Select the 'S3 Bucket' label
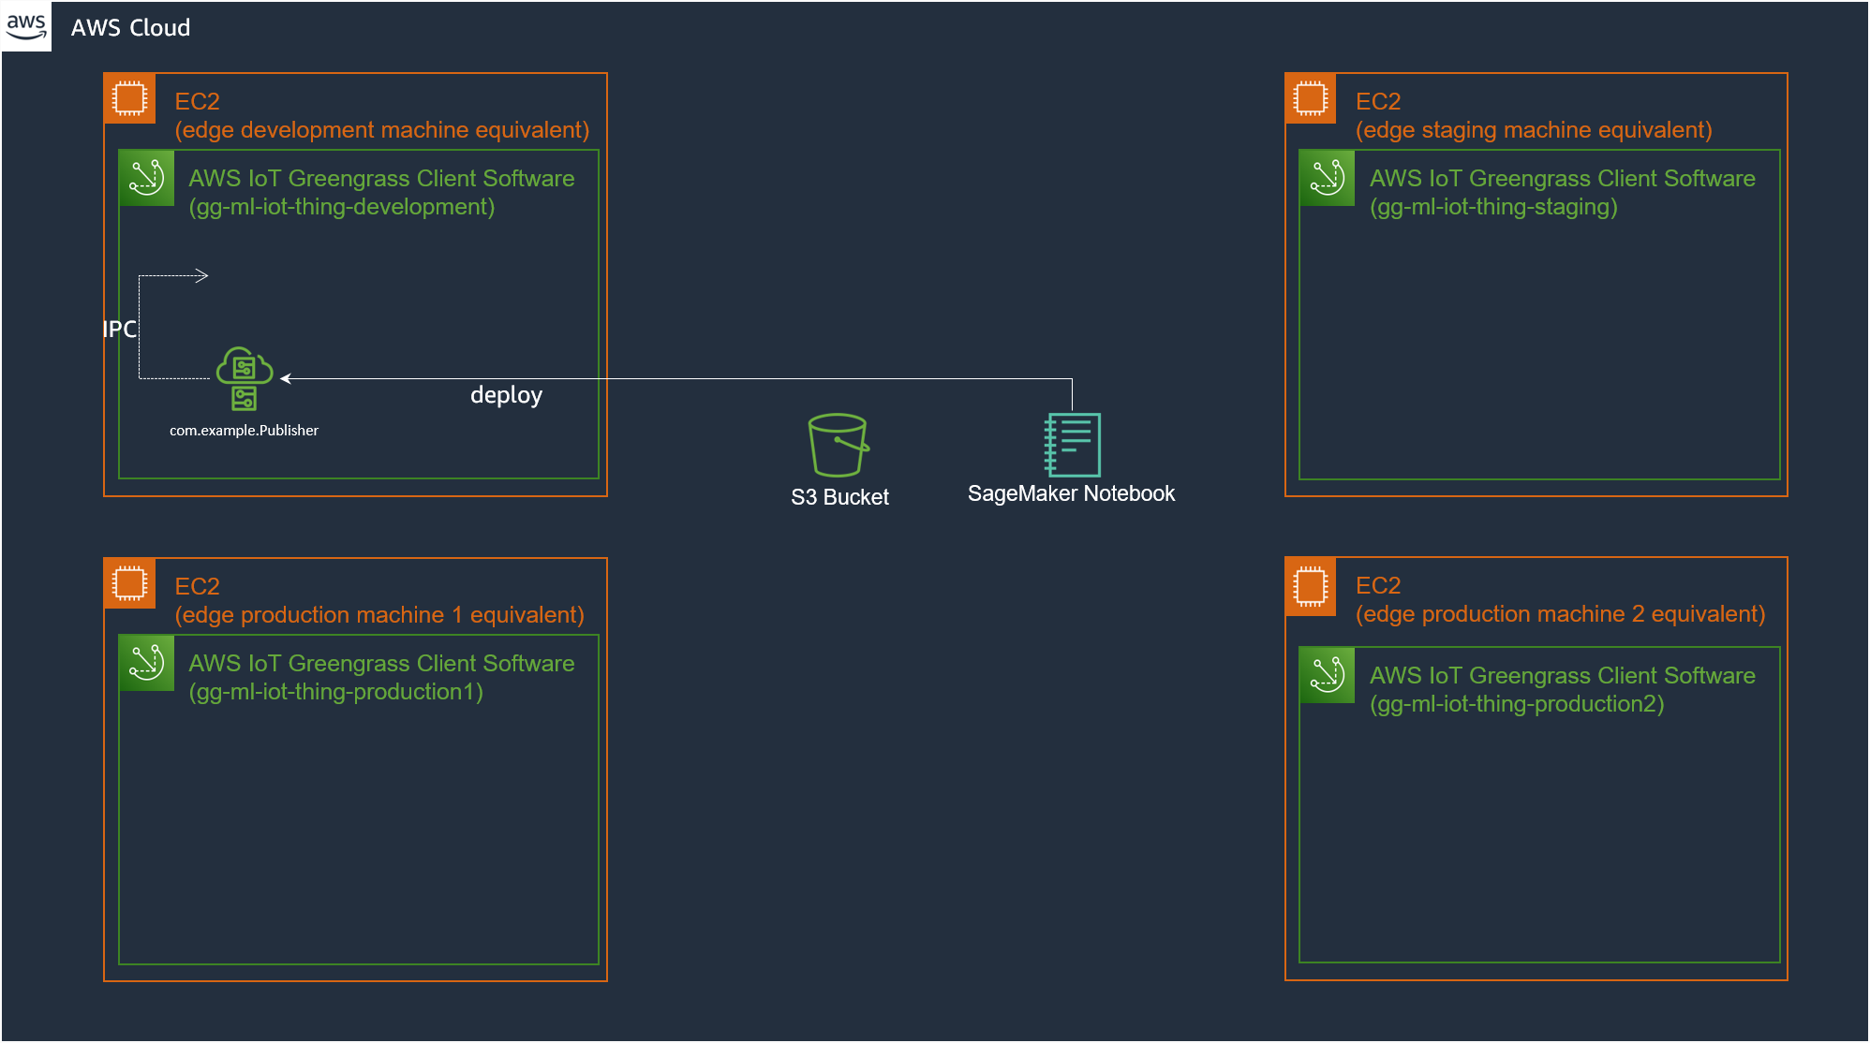 tap(839, 497)
